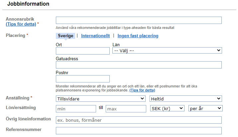Click the Ort input field
The height and width of the screenshot is (137, 238).
click(x=83, y=51)
